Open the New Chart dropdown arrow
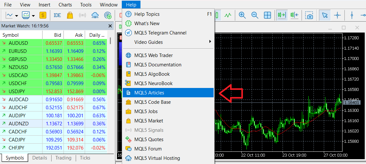The image size is (366, 164). [x=16, y=16]
